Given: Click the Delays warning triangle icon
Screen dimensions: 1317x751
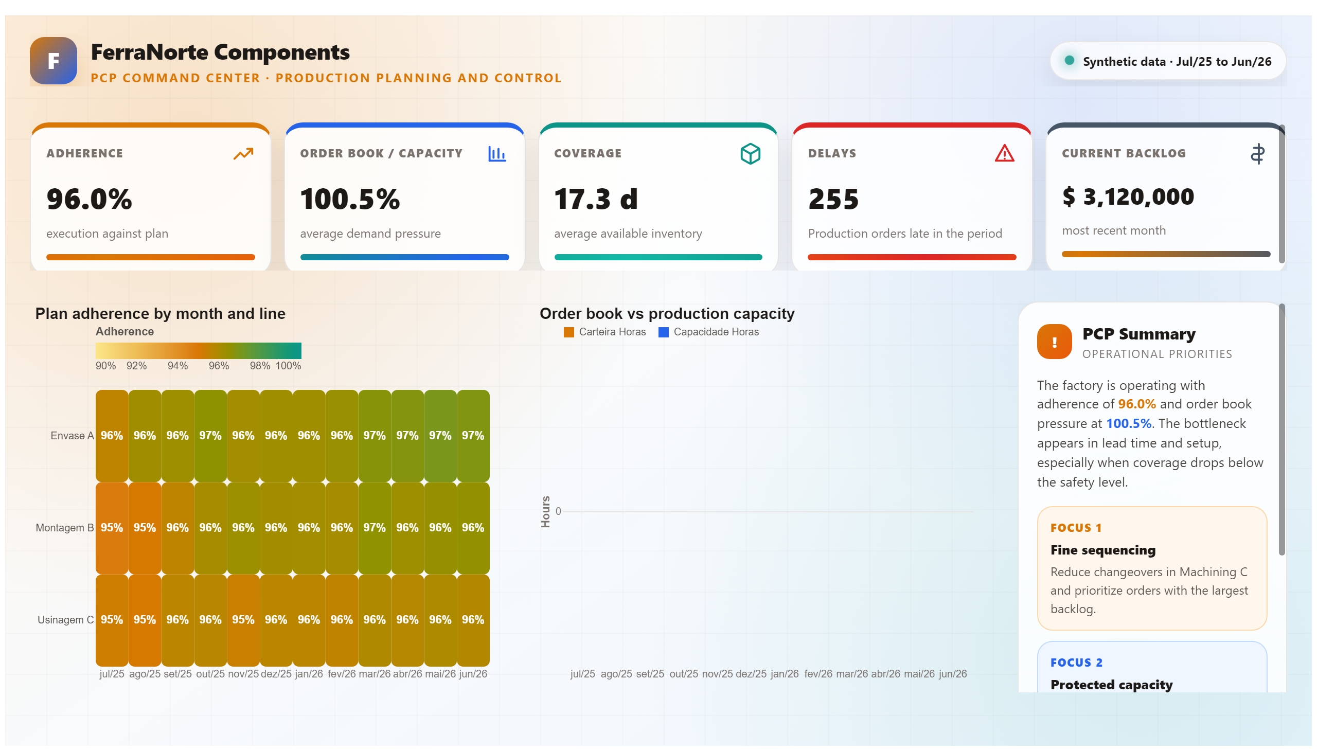Looking at the screenshot, I should pyautogui.click(x=1004, y=154).
